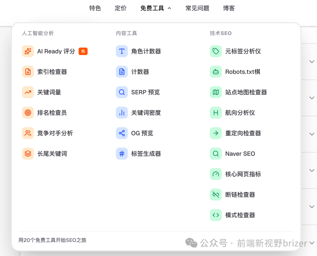Collapse the 免费工具 menu via its chevron
Image resolution: width=317 pixels, height=256 pixels.
(x=169, y=8)
